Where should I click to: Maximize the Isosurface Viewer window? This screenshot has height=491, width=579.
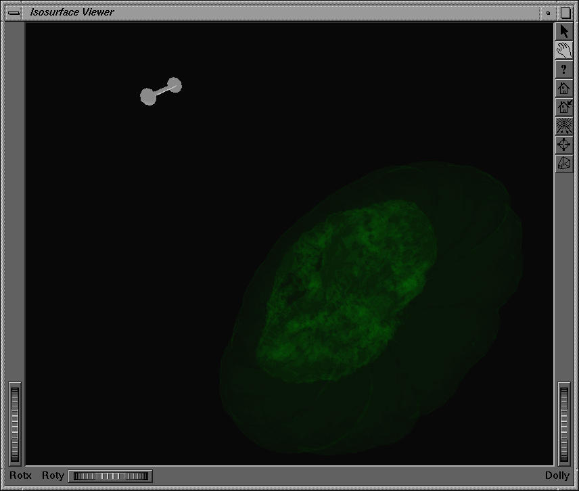coord(565,13)
